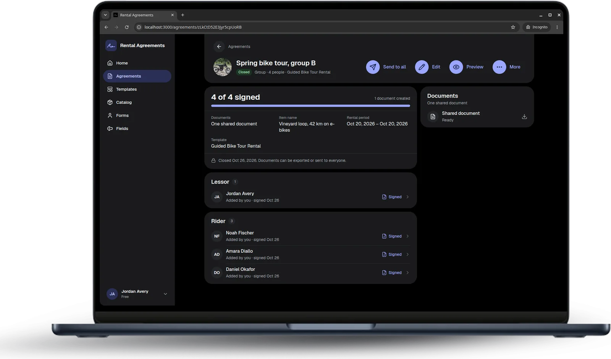Select the Rental Agreements browser tab
611x359 pixels.
pos(144,15)
